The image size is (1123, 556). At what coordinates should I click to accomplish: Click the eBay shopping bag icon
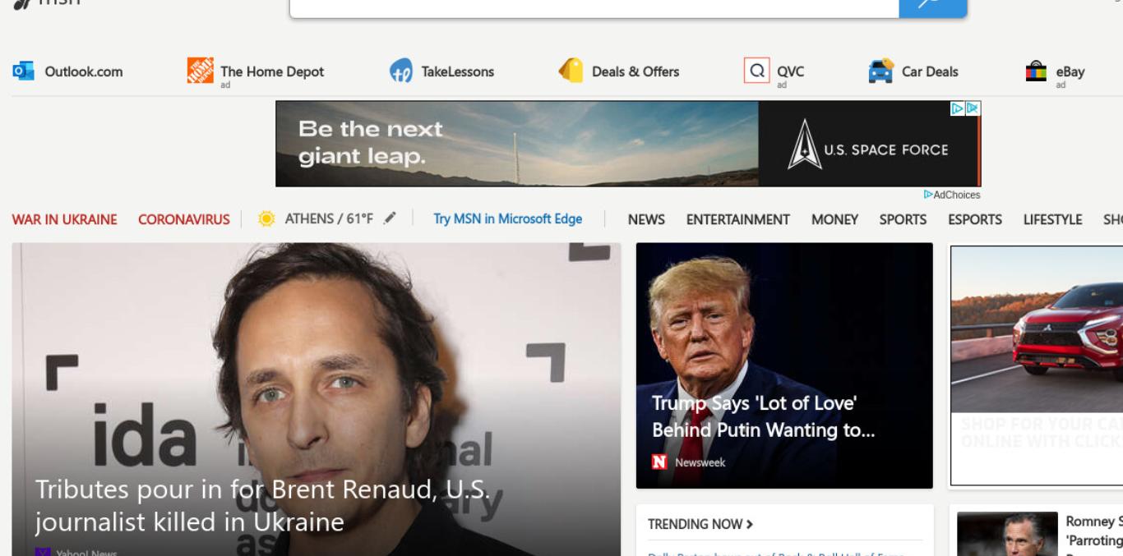pos(1036,71)
